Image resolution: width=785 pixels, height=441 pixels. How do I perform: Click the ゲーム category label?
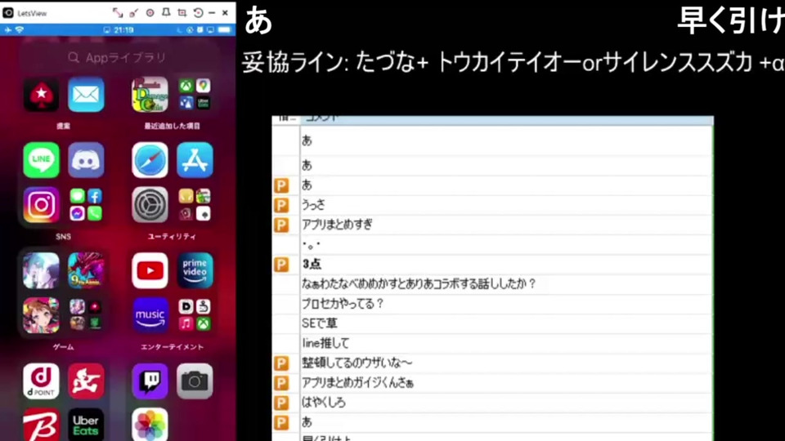(63, 347)
